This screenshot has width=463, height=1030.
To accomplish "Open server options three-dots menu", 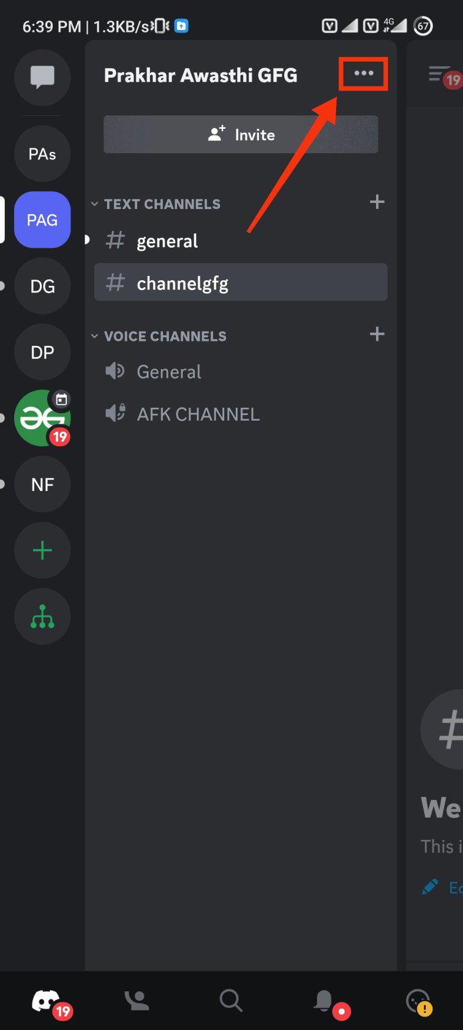I will pyautogui.click(x=363, y=74).
